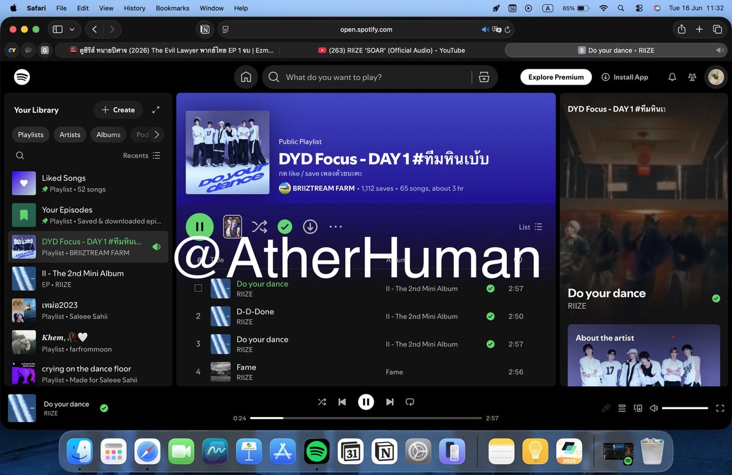Launch the App Store from the Dock
Screen dimensions: 732x475
(x=282, y=451)
